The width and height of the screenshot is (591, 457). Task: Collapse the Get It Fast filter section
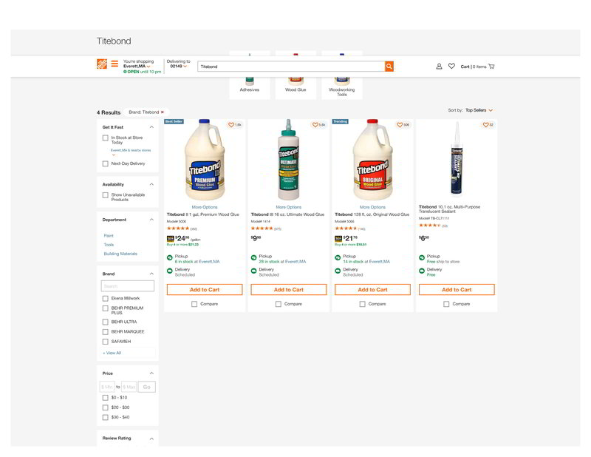point(151,127)
